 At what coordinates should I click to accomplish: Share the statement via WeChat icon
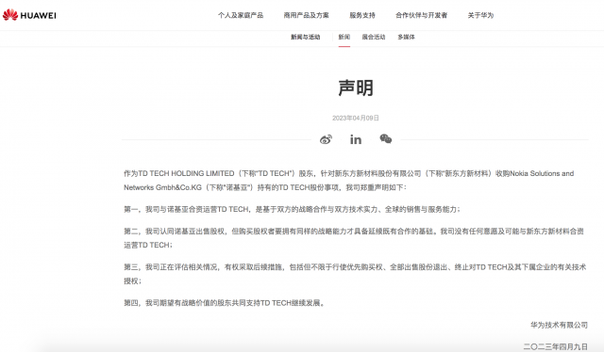click(386, 138)
